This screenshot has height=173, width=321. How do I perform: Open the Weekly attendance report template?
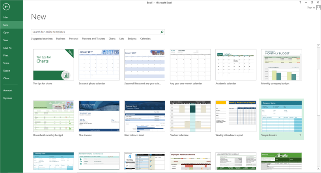pyautogui.click(x=236, y=116)
